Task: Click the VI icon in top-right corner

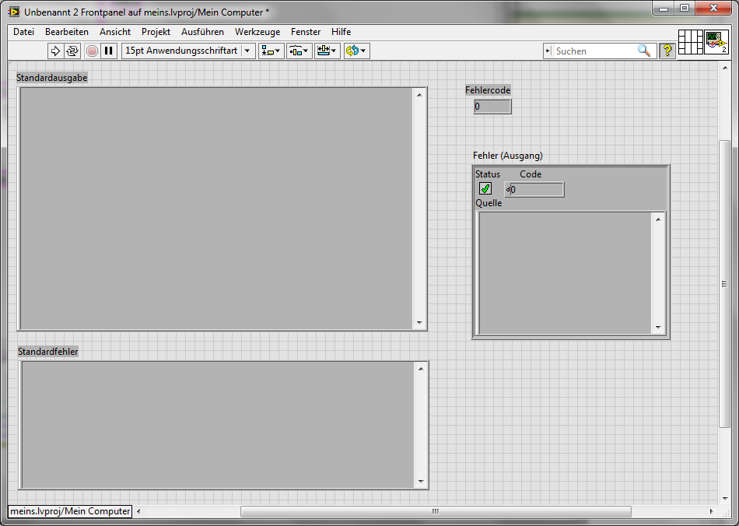Action: (x=716, y=42)
